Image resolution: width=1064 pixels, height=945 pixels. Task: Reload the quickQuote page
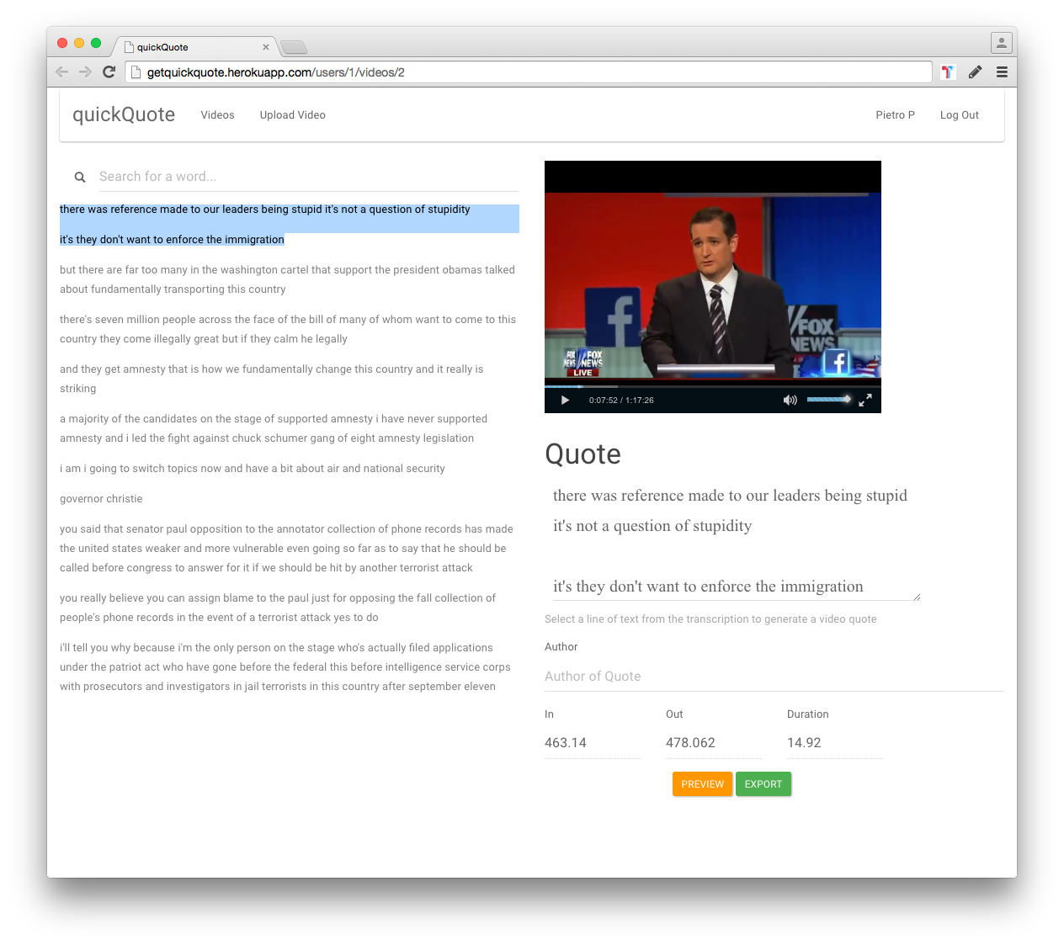tap(109, 72)
